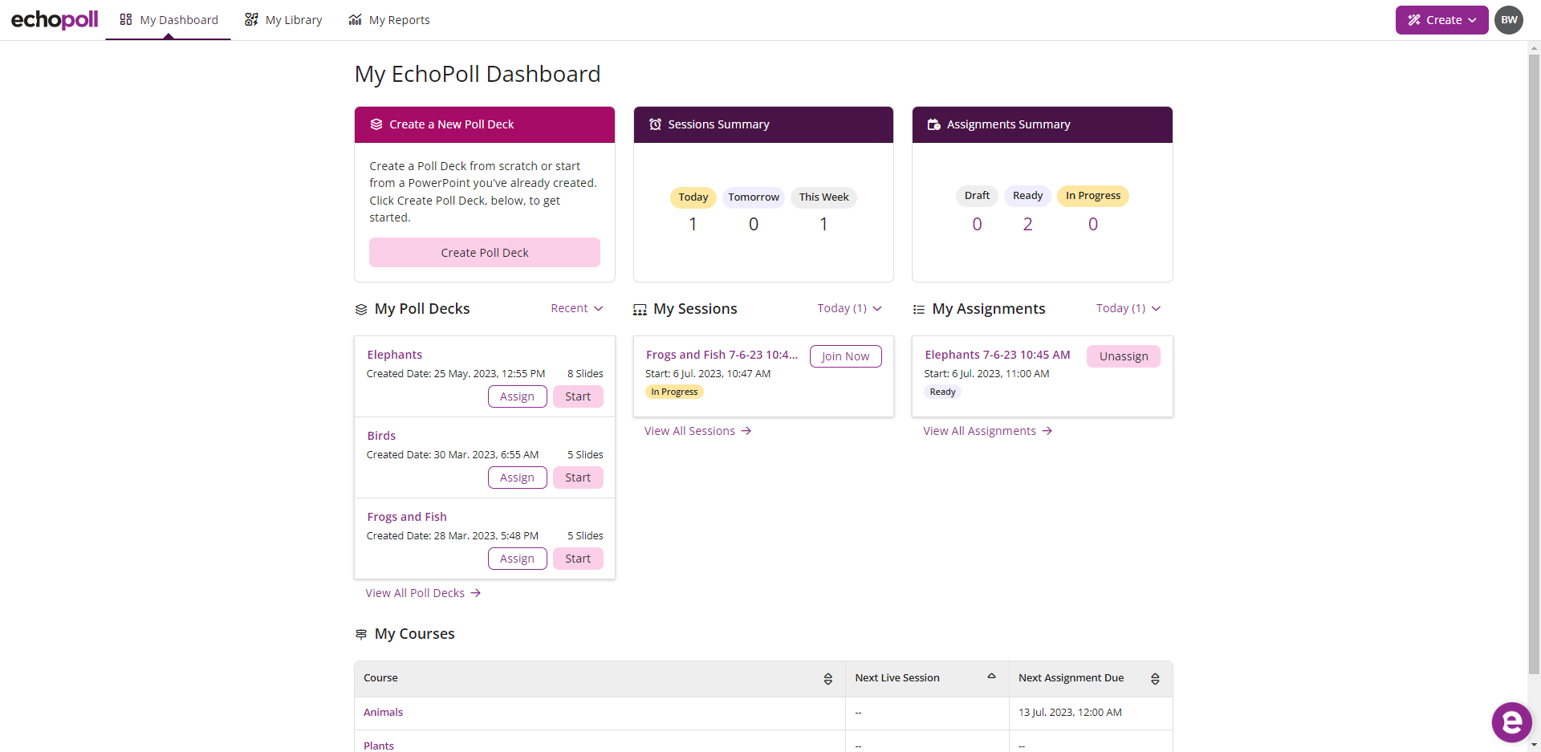Click the My Assignments list icon
Image resolution: width=1541 pixels, height=752 pixels.
(x=919, y=309)
